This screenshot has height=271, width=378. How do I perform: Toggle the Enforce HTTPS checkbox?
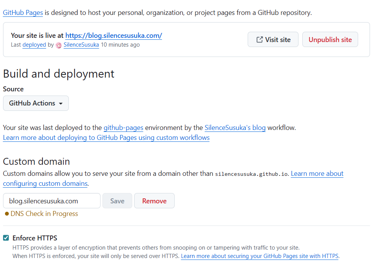coord(6,238)
